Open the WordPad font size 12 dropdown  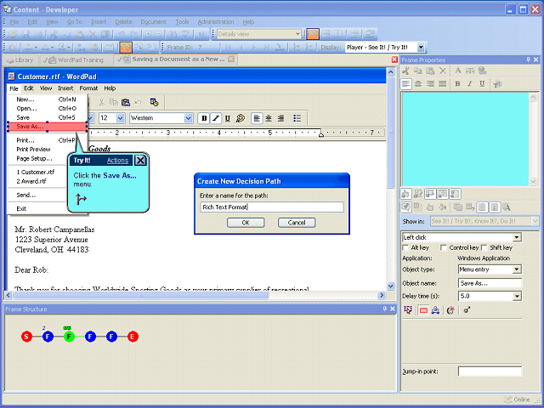coord(120,118)
